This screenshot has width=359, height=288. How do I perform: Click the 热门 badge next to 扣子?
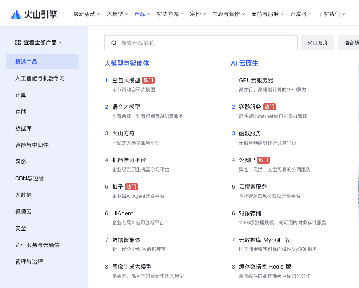132,187
